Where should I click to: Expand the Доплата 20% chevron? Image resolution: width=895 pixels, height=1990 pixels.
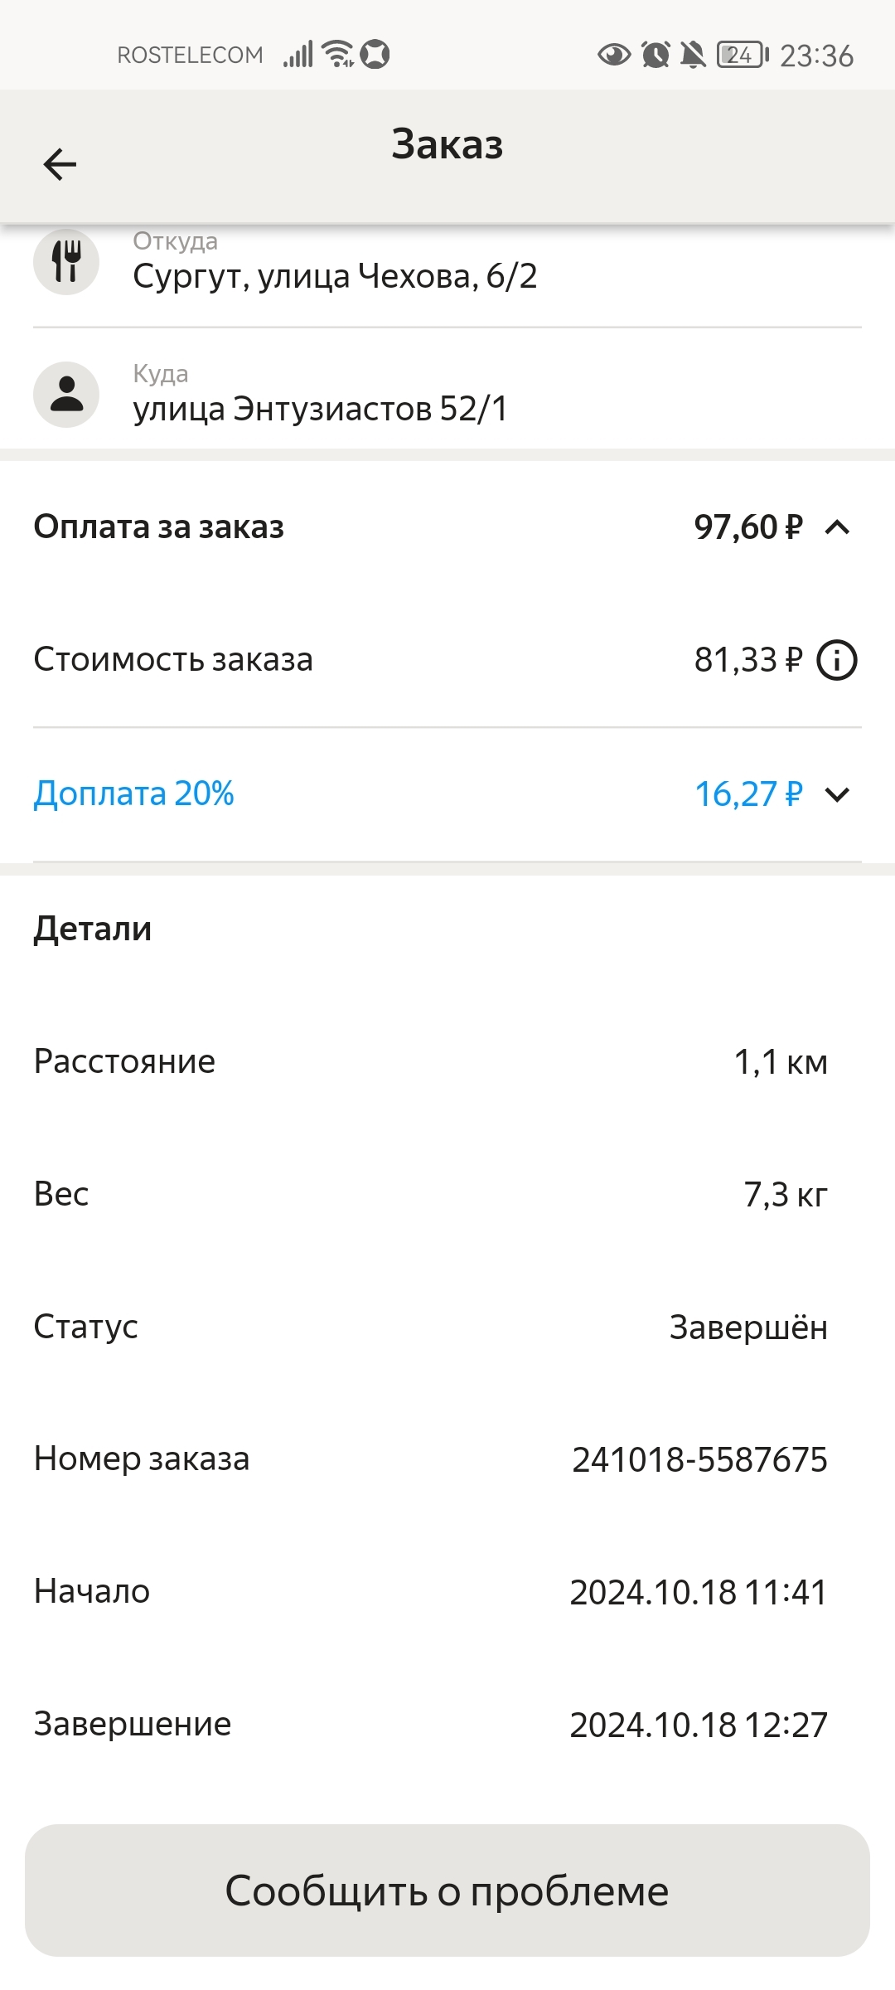pos(838,794)
